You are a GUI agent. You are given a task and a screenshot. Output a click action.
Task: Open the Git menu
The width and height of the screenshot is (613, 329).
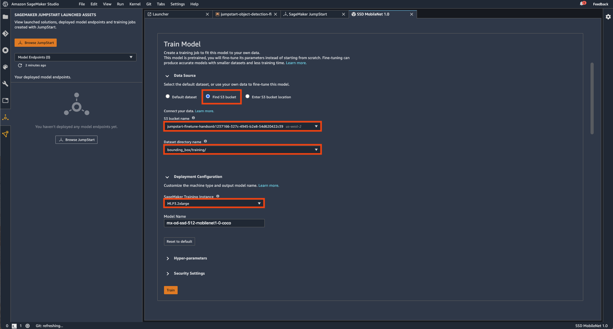point(149,4)
